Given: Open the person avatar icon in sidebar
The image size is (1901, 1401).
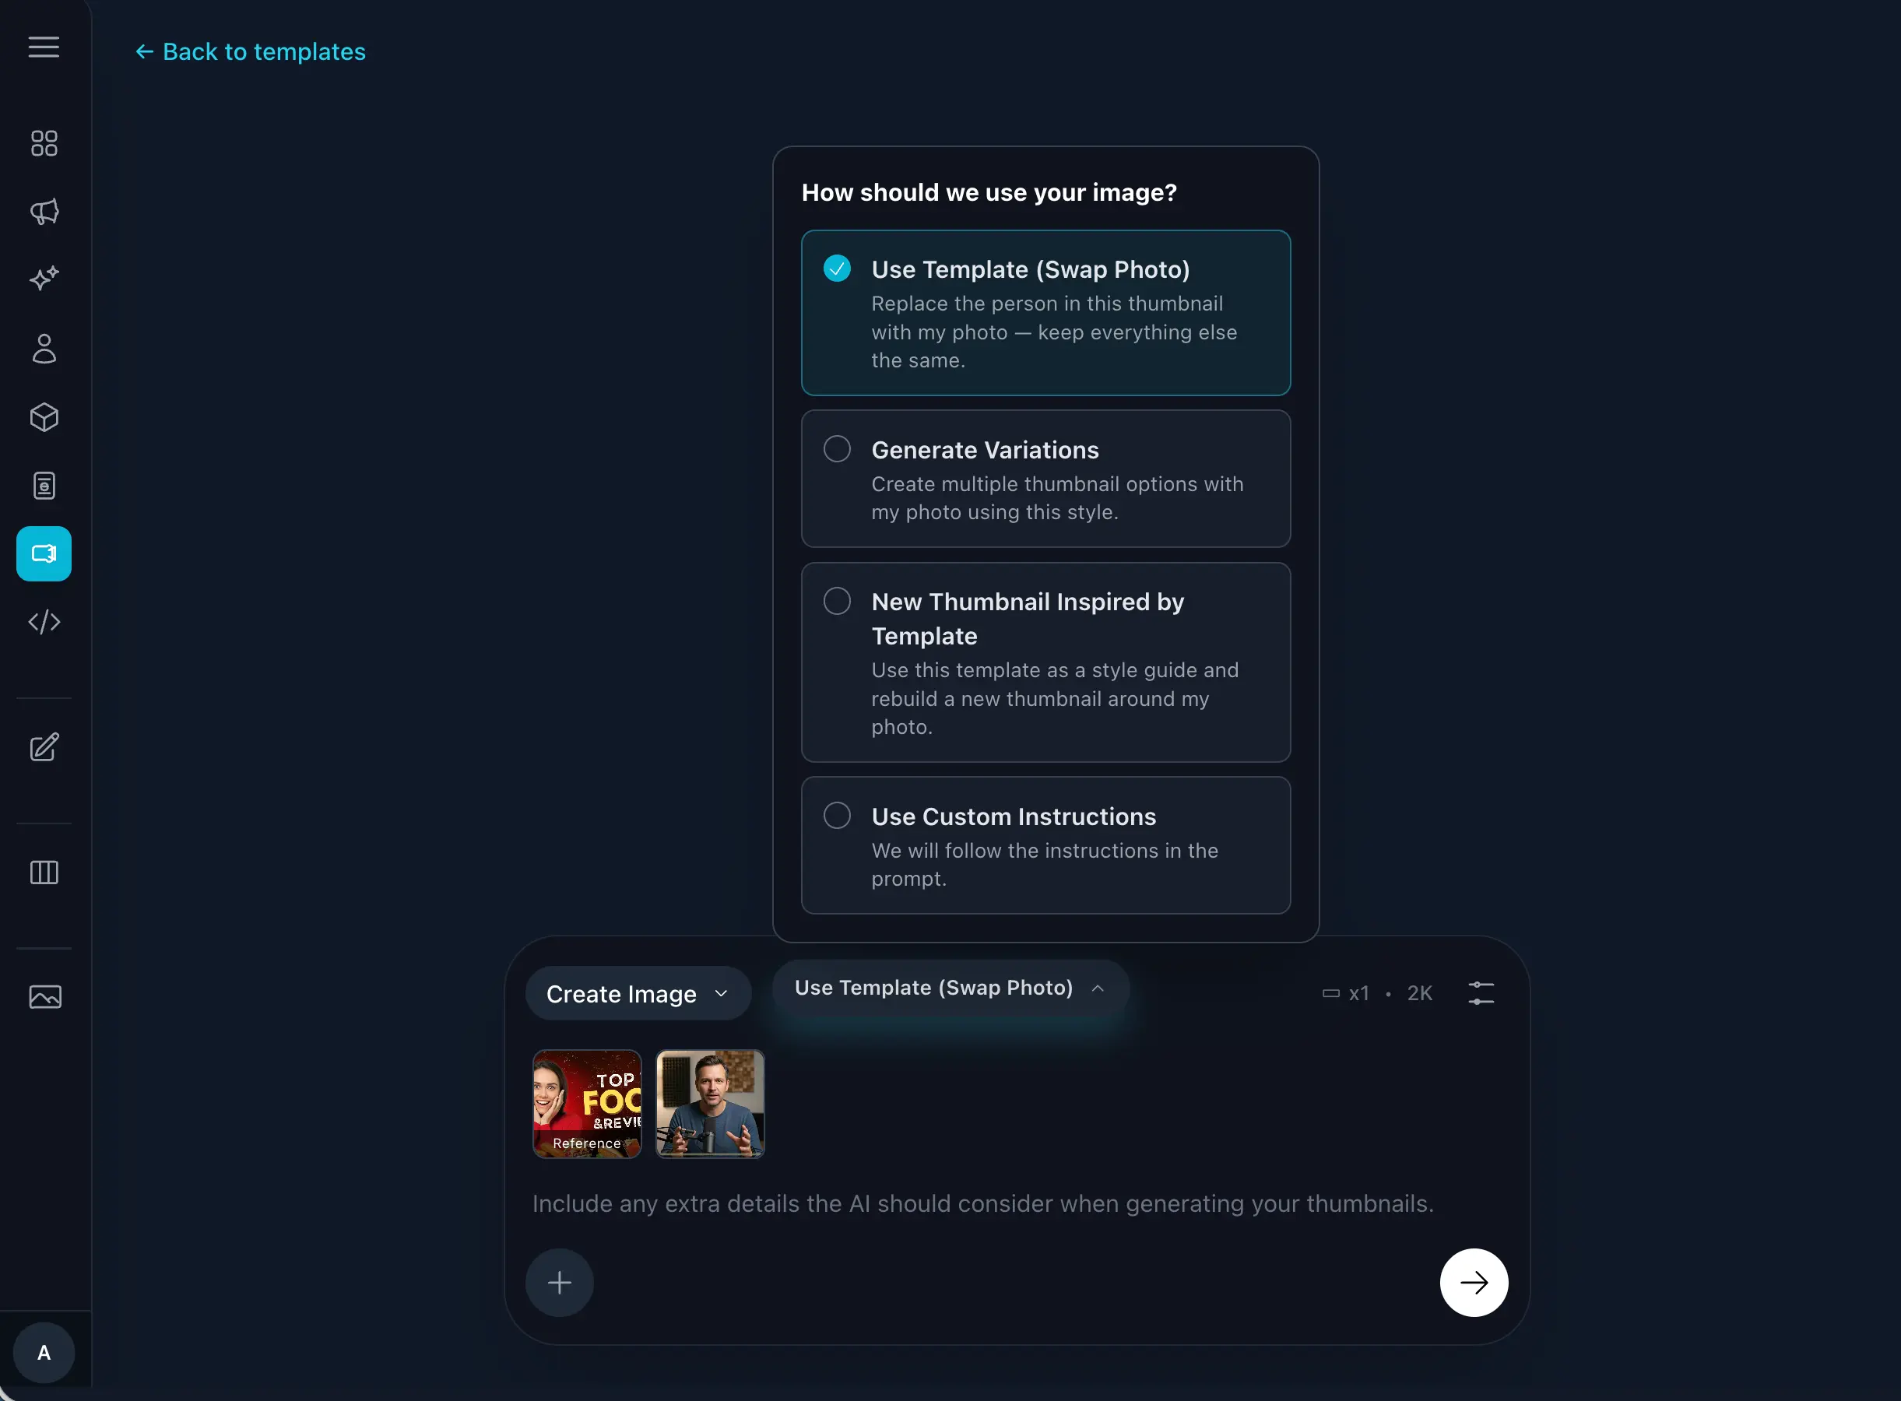Looking at the screenshot, I should (x=44, y=349).
